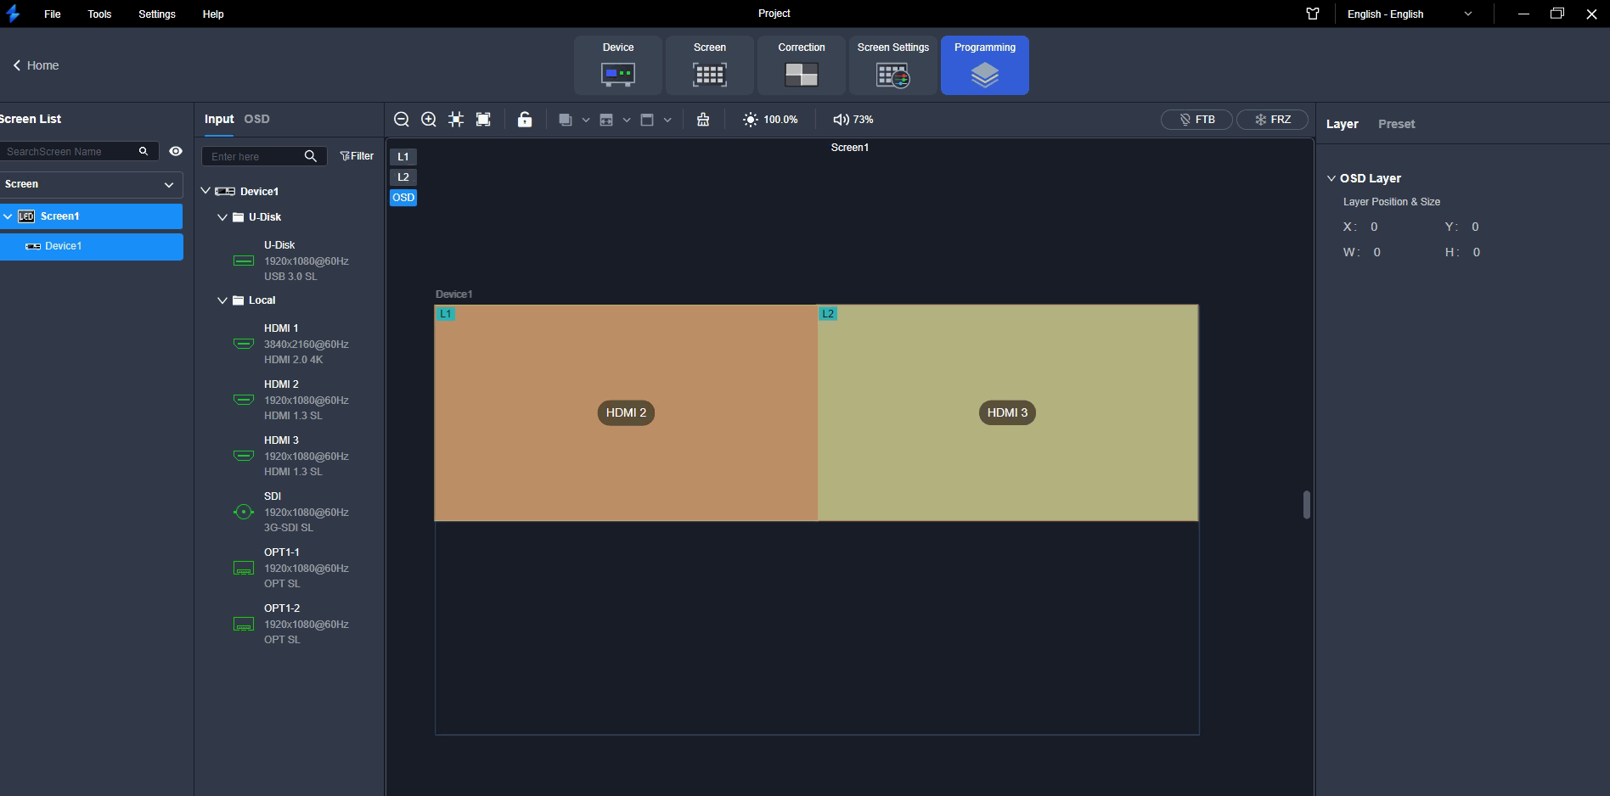The height and width of the screenshot is (796, 1610).
Task: Click the volume speaker icon
Action: 841,120
